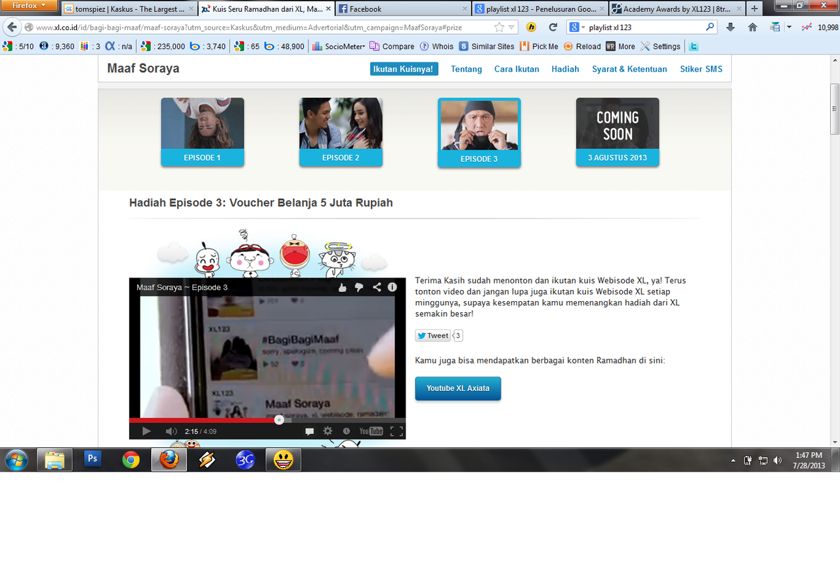Click the system tray volume icon
The width and height of the screenshot is (840, 574).
point(778,461)
